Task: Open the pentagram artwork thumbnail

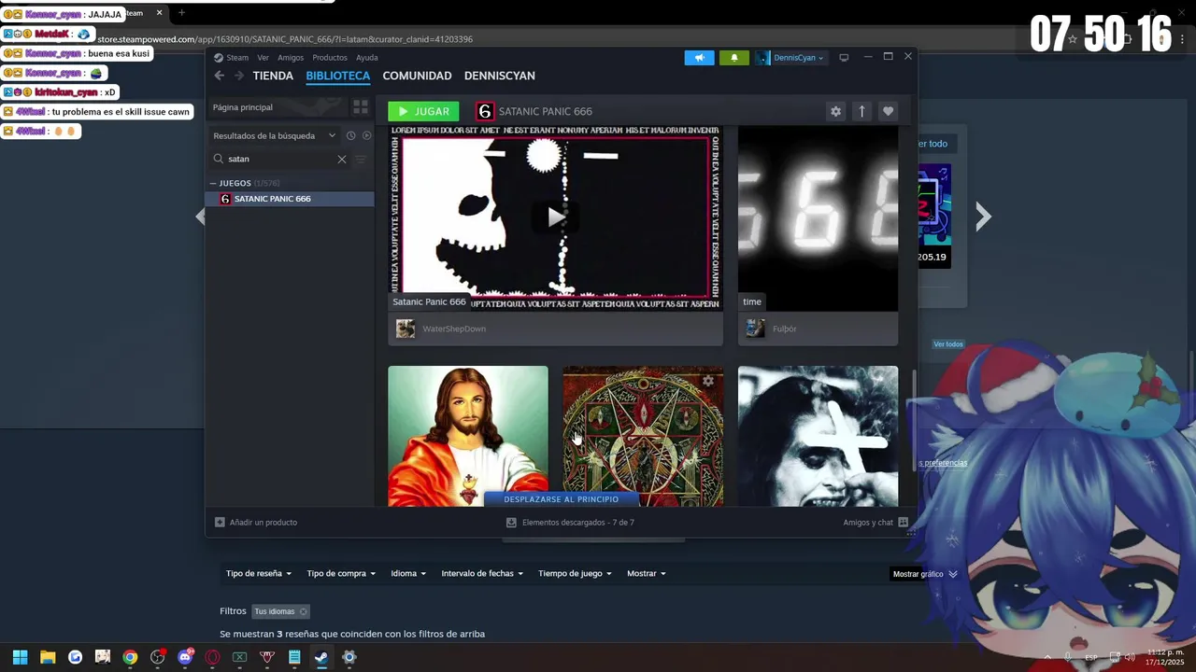Action: tap(643, 436)
